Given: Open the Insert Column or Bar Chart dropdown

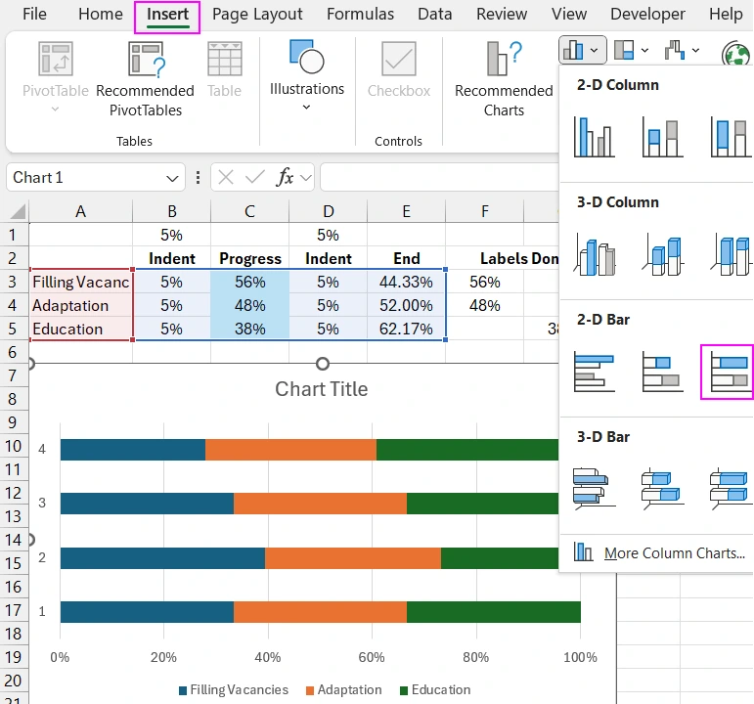Looking at the screenshot, I should pyautogui.click(x=583, y=49).
